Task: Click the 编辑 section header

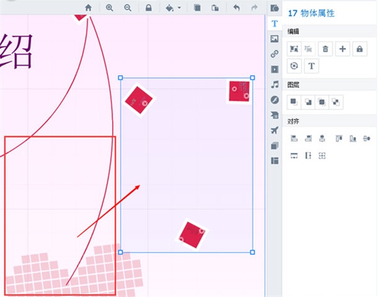Action: point(293,31)
